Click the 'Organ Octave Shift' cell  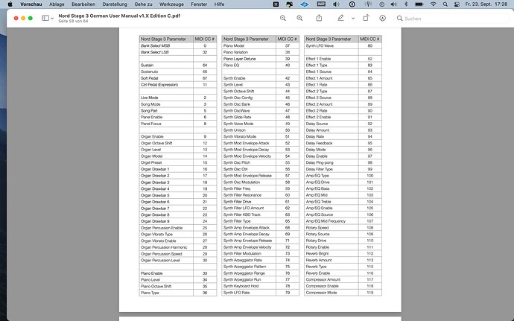[166, 143]
